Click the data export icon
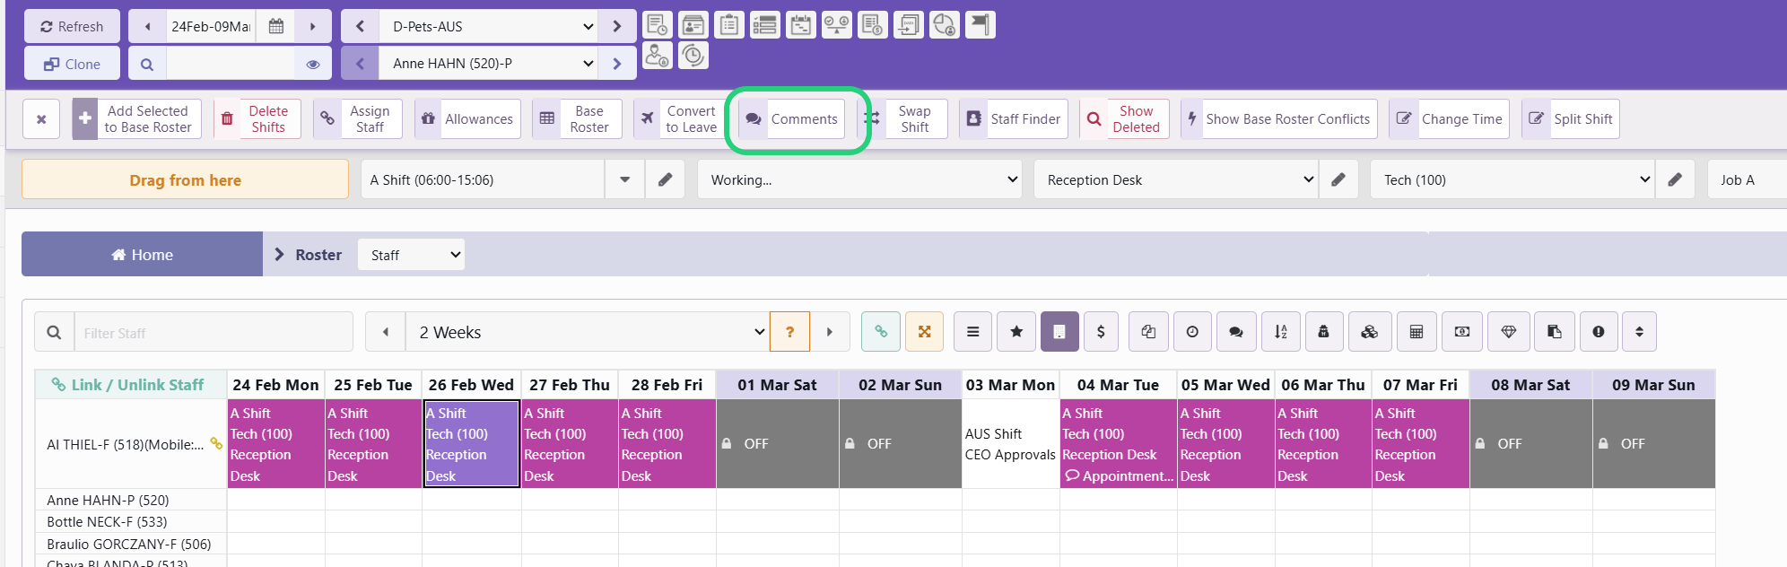1787x567 pixels. 908,25
